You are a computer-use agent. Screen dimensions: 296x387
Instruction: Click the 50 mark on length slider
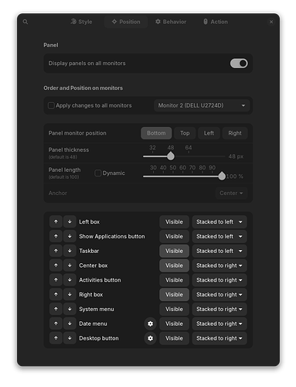coord(173,168)
